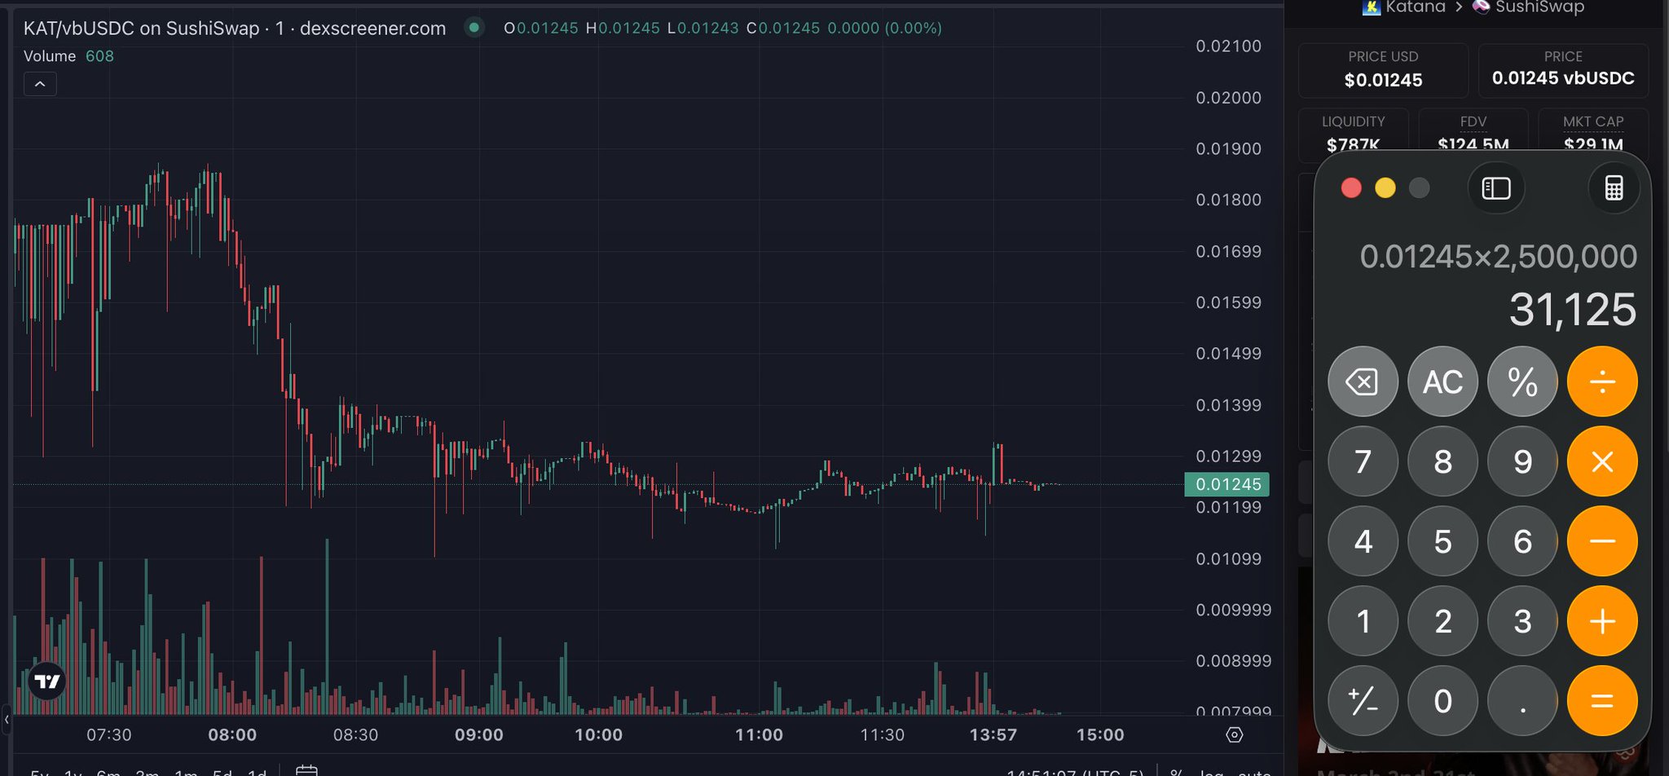Apply the percent key in Calculator
This screenshot has height=776, width=1669.
click(1522, 381)
